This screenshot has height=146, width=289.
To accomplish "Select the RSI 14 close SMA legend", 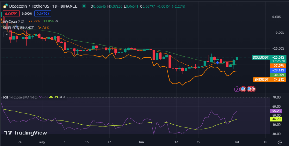I will pos(20,97).
